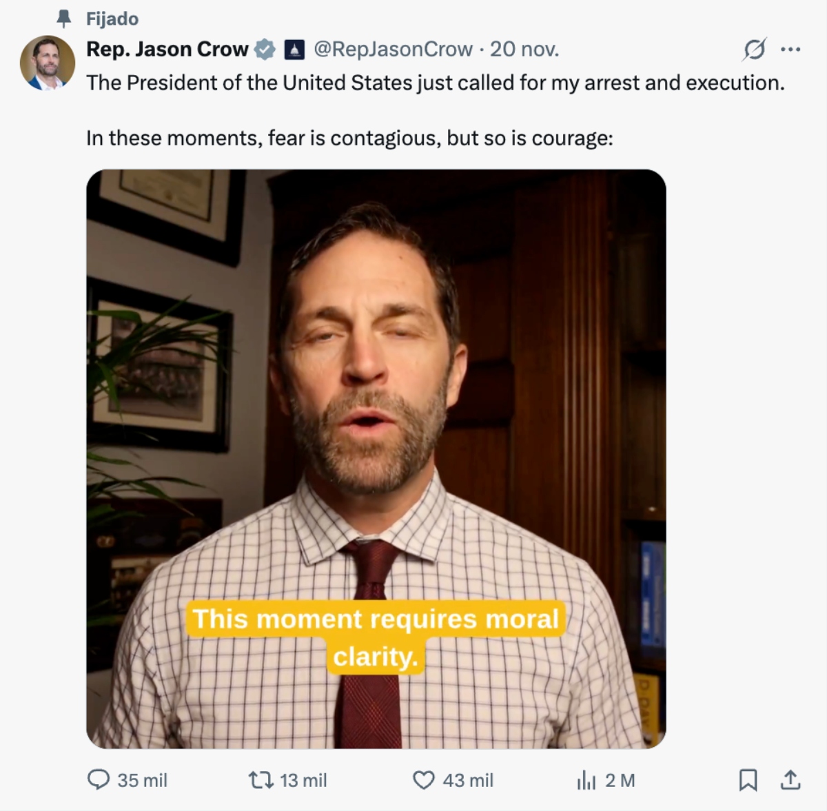The height and width of the screenshot is (811, 827).
Task: Click the share post icon
Action: click(790, 780)
